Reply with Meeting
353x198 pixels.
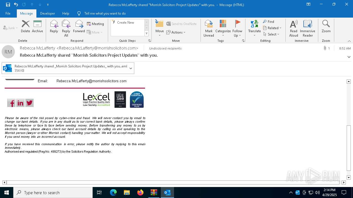(x=95, y=24)
